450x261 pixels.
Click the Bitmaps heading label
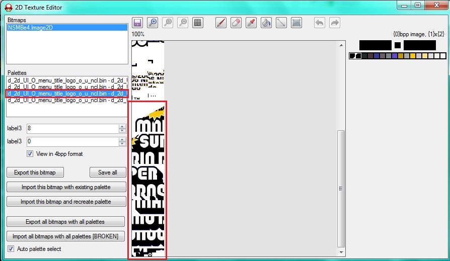(17, 20)
